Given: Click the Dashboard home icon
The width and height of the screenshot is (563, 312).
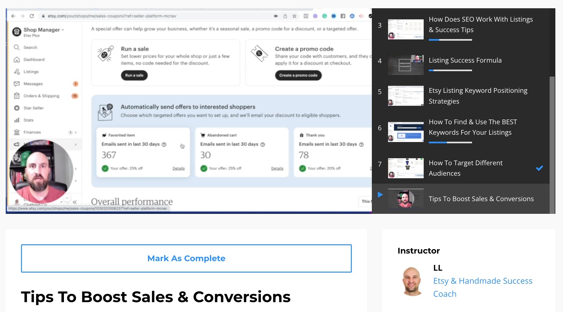Looking at the screenshot, I should [17, 59].
